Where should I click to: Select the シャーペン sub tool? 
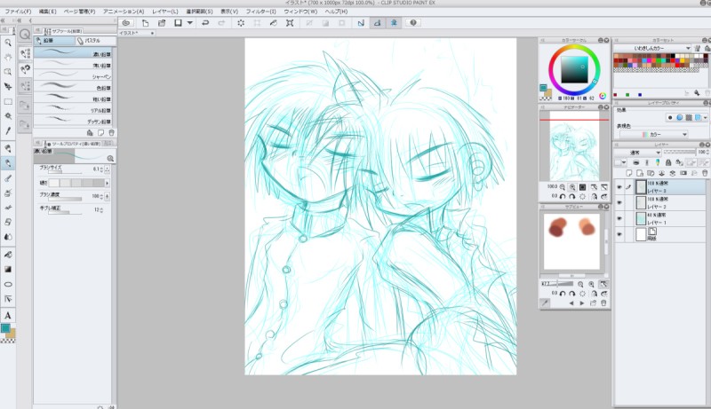(73, 75)
